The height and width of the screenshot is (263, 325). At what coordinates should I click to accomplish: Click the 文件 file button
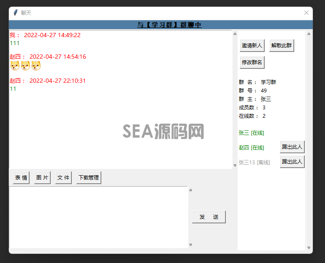[x=63, y=178]
